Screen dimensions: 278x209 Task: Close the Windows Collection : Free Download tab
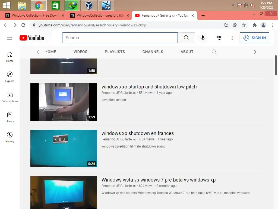click(63, 16)
